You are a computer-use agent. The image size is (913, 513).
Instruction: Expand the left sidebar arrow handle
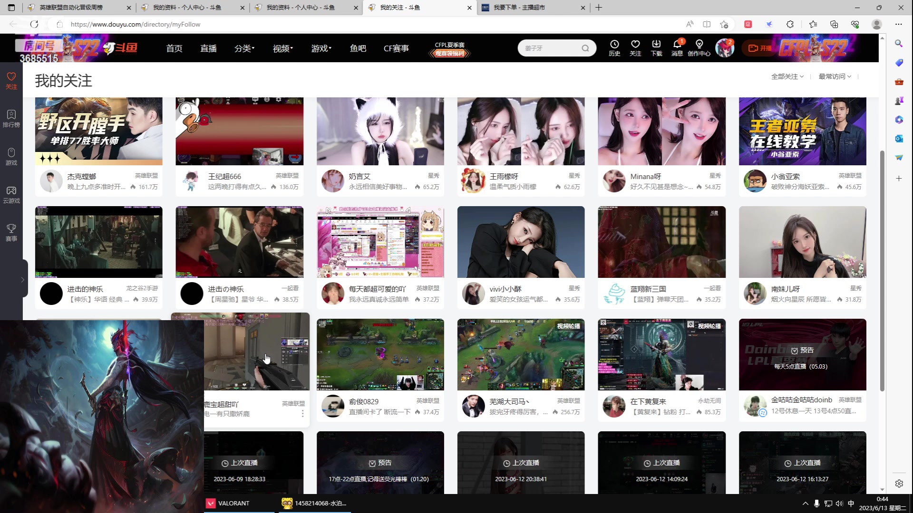click(x=22, y=280)
